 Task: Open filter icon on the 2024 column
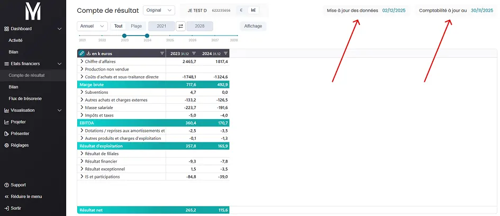pyautogui.click(x=225, y=53)
